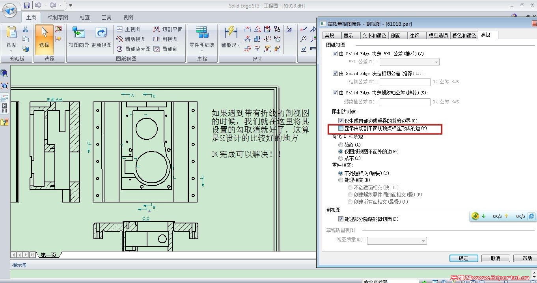Open the paste (粘贴) button
This screenshot has width=537, height=283.
coord(11,39)
